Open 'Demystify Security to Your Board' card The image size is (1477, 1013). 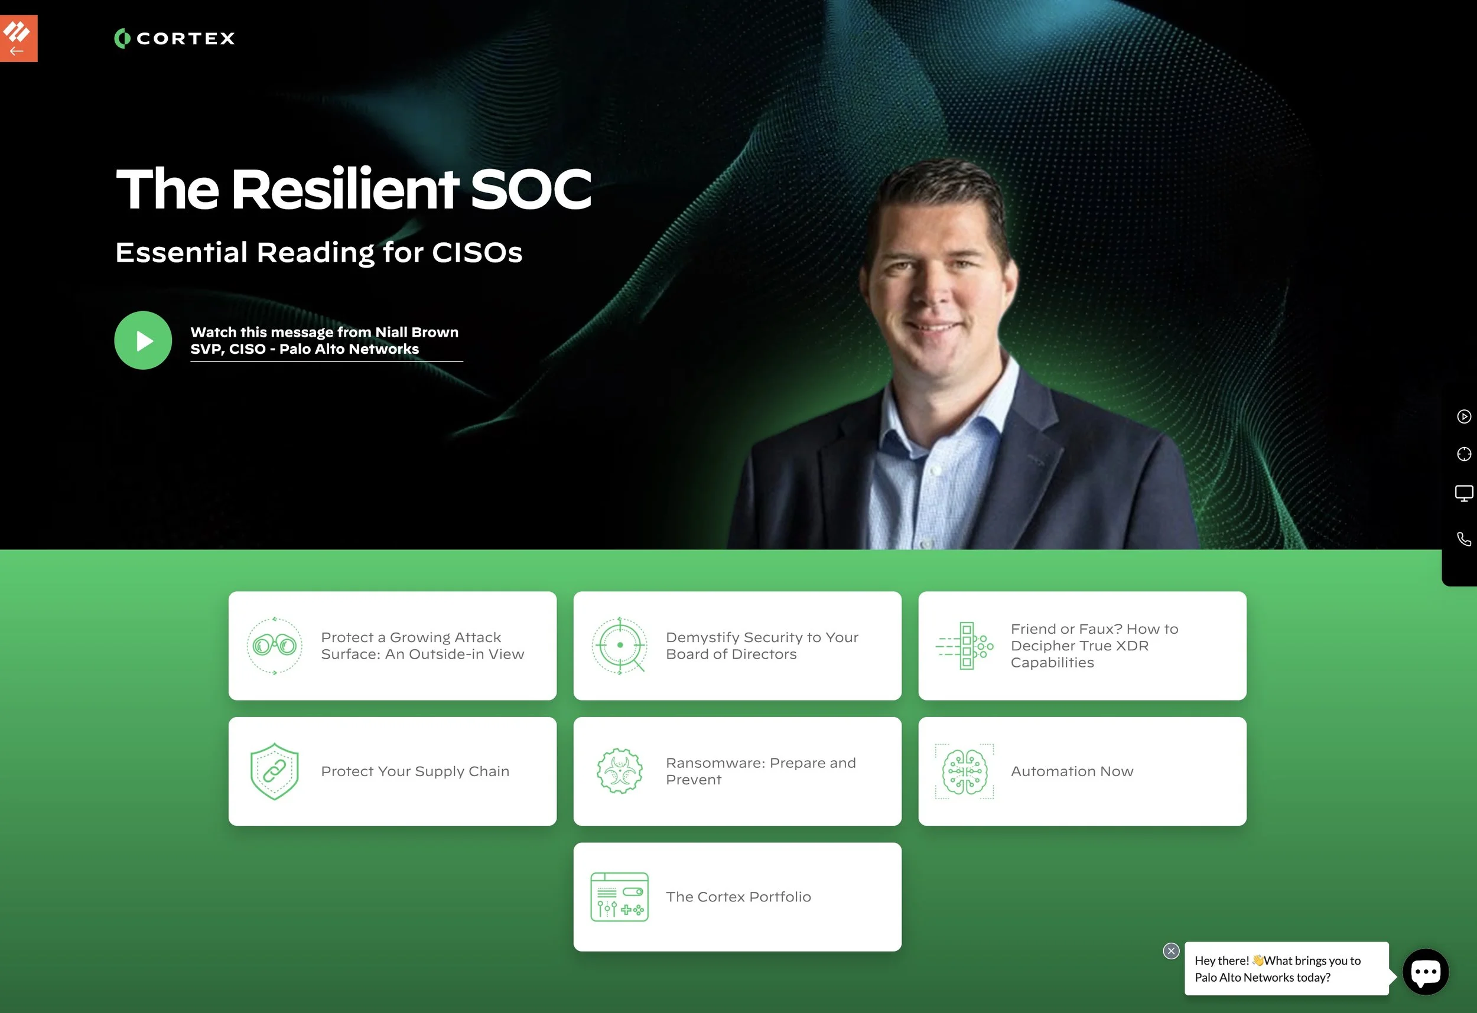click(762, 646)
